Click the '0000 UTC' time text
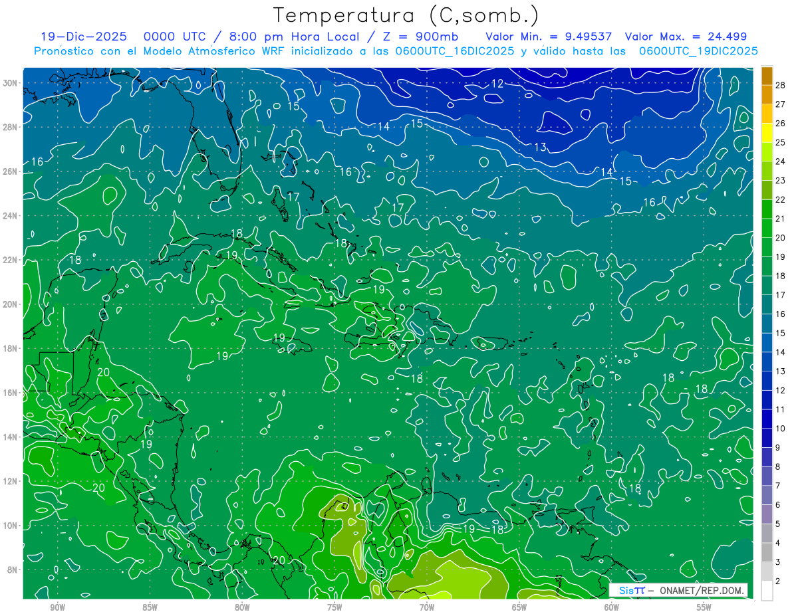Screen dimensions: 798x616 pos(176,37)
